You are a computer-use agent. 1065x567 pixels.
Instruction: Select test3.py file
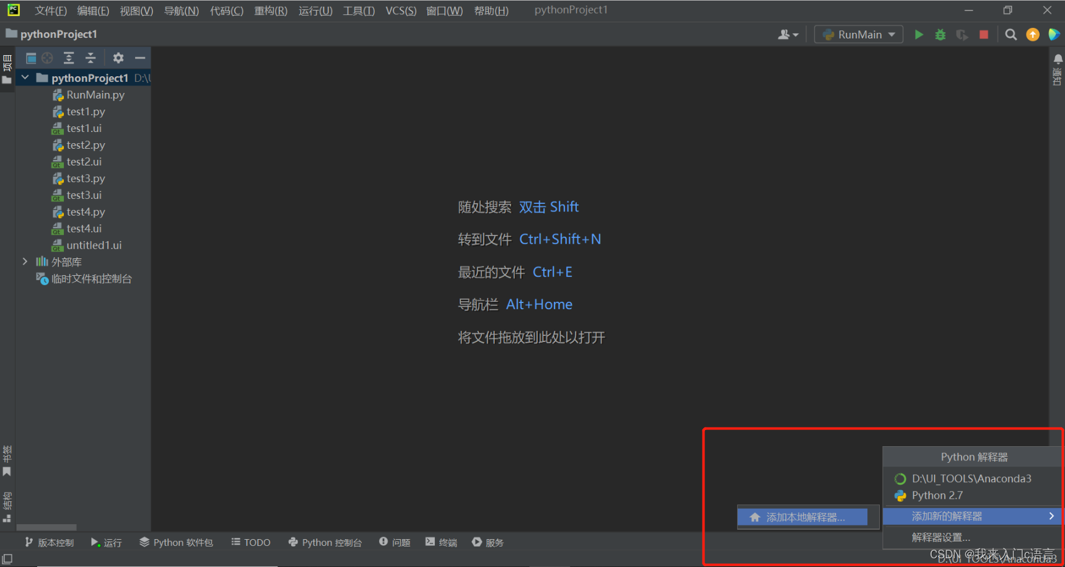tap(79, 178)
